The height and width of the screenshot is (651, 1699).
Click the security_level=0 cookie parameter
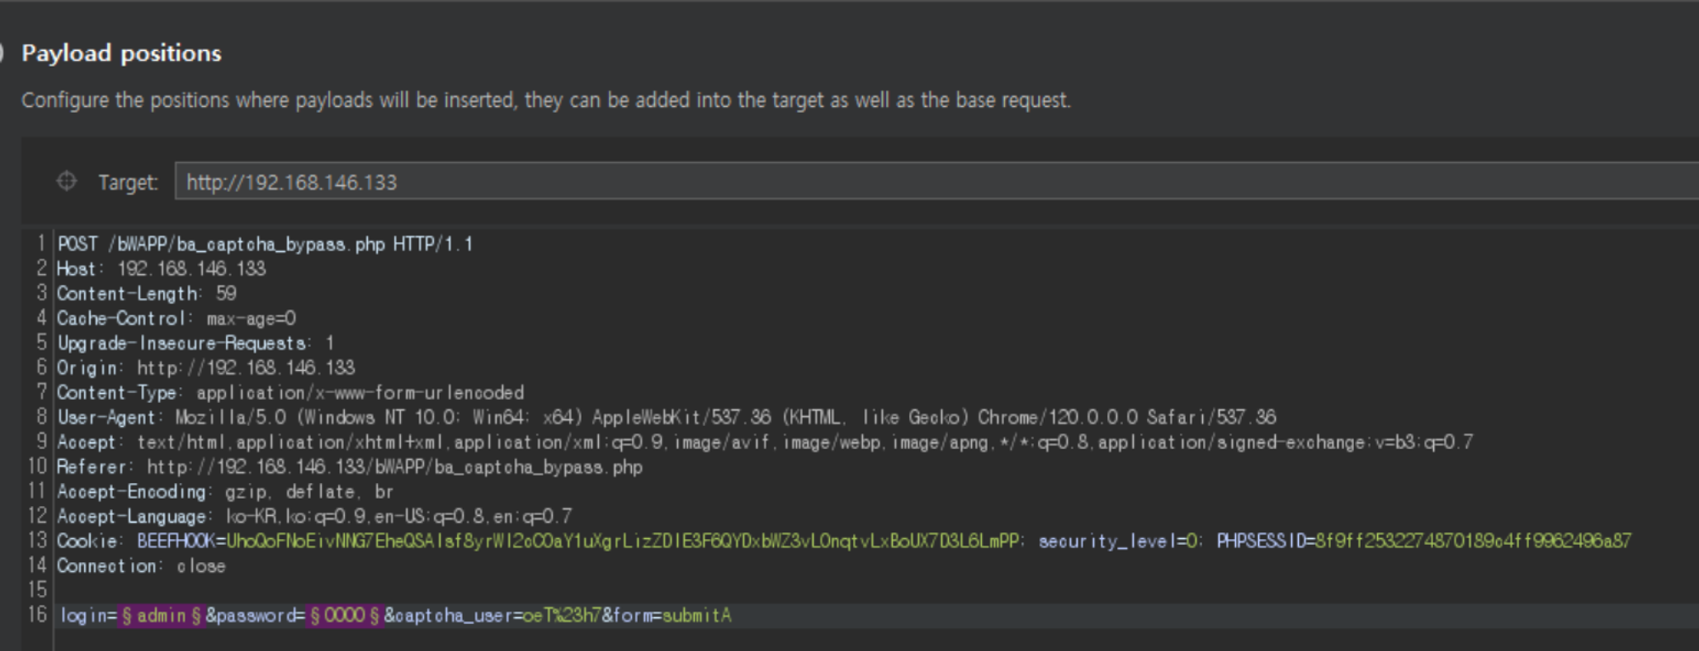point(1119,541)
